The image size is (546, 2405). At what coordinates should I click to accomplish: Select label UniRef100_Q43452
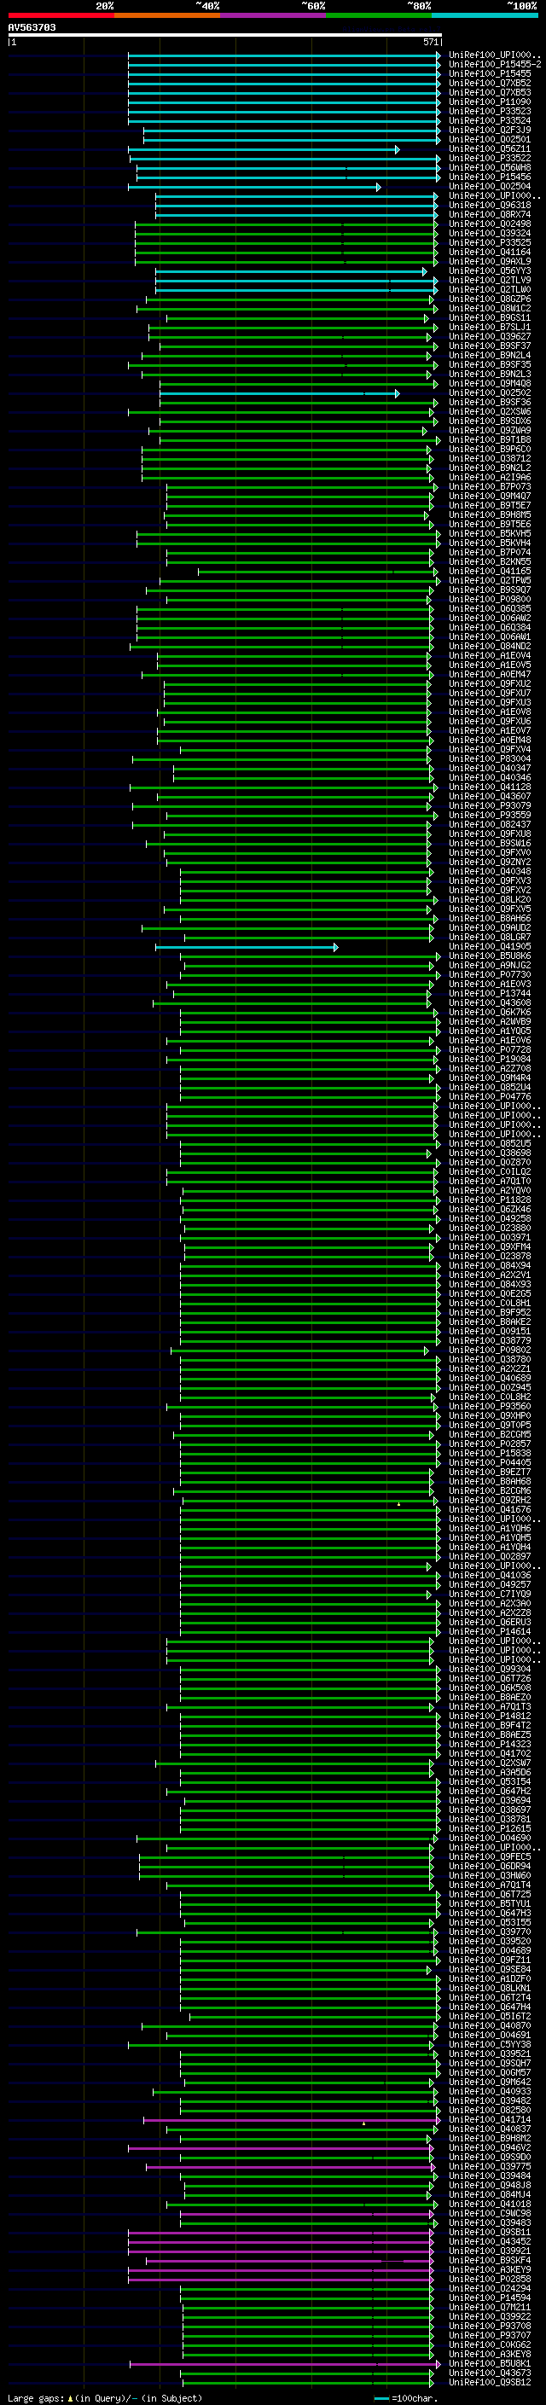(x=490, y=2241)
